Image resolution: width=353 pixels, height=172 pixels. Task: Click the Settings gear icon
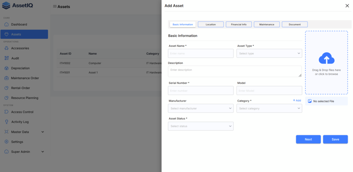click(x=7, y=142)
